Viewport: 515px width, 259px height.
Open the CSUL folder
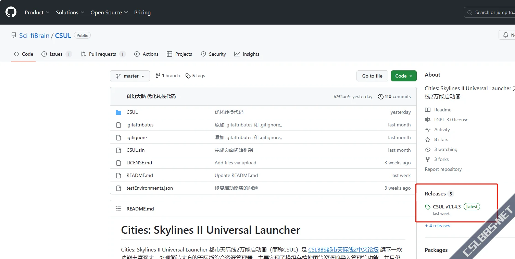point(132,112)
